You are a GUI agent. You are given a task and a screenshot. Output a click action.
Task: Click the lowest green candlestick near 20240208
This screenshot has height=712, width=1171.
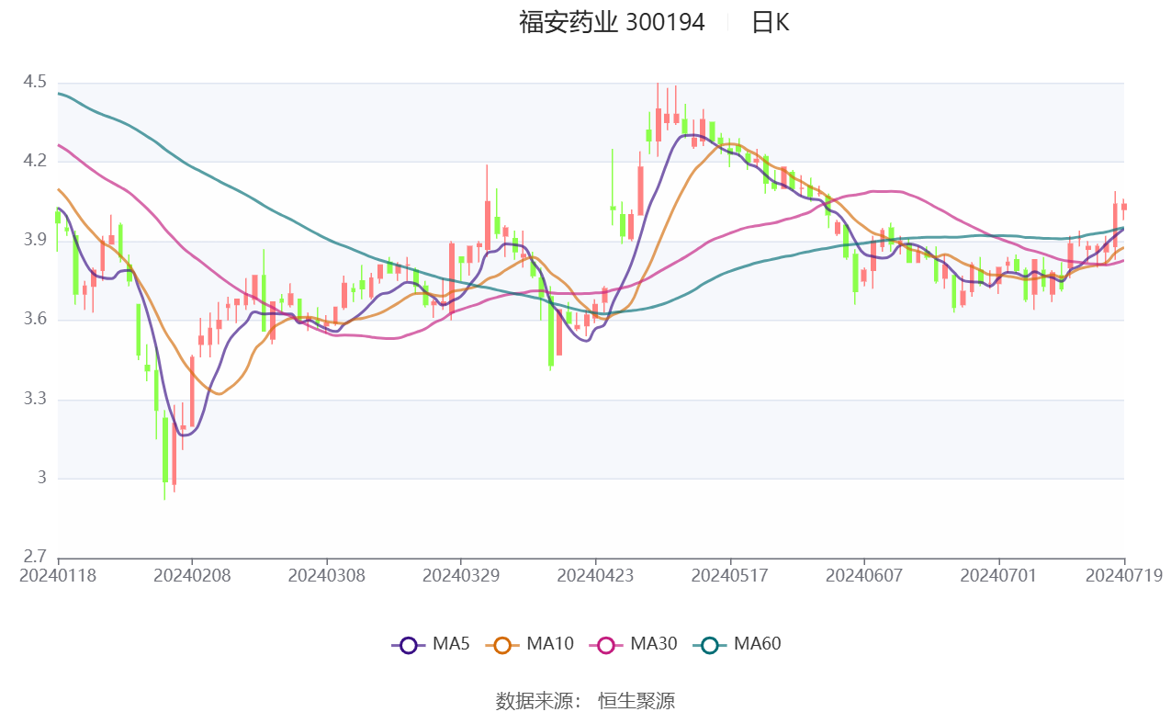(x=165, y=450)
